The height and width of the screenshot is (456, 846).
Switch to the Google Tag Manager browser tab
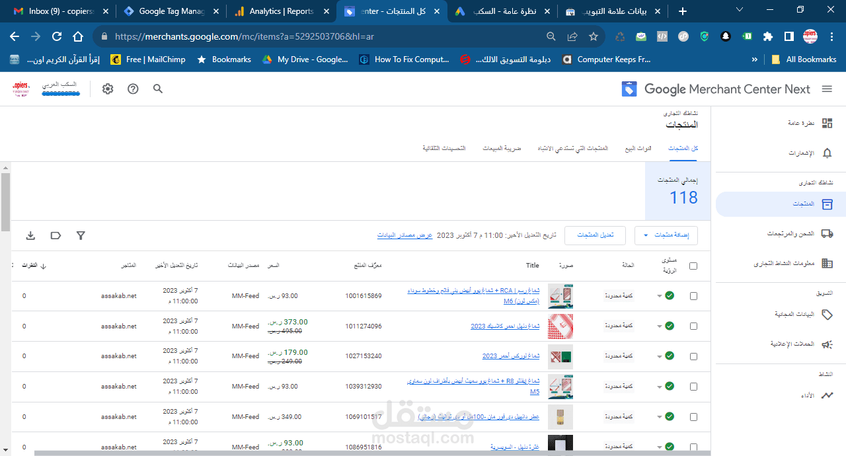[171, 11]
